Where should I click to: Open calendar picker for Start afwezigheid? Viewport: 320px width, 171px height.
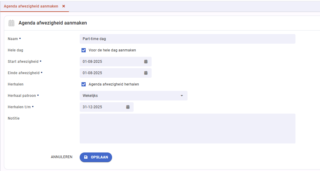tap(146, 62)
